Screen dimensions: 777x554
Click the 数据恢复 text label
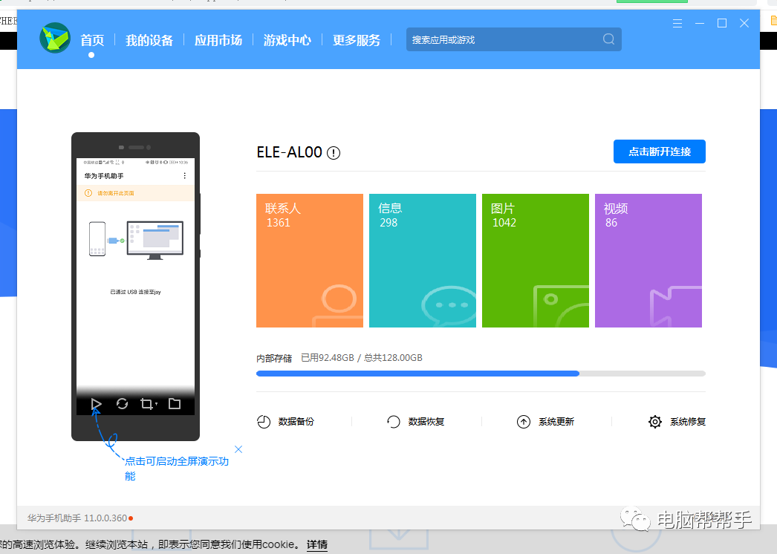click(x=426, y=422)
